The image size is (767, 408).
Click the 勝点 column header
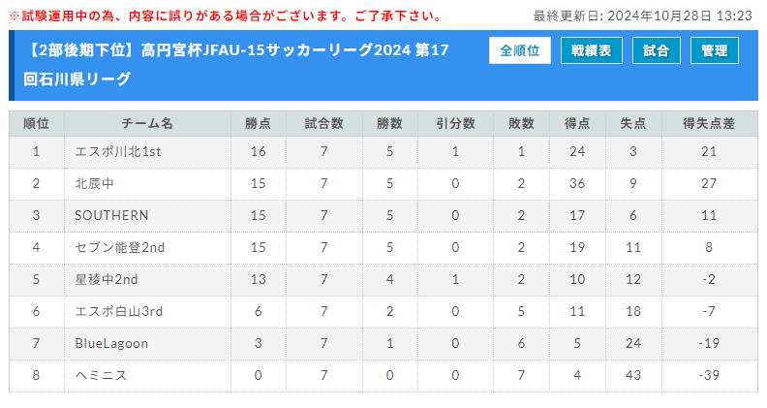click(259, 123)
